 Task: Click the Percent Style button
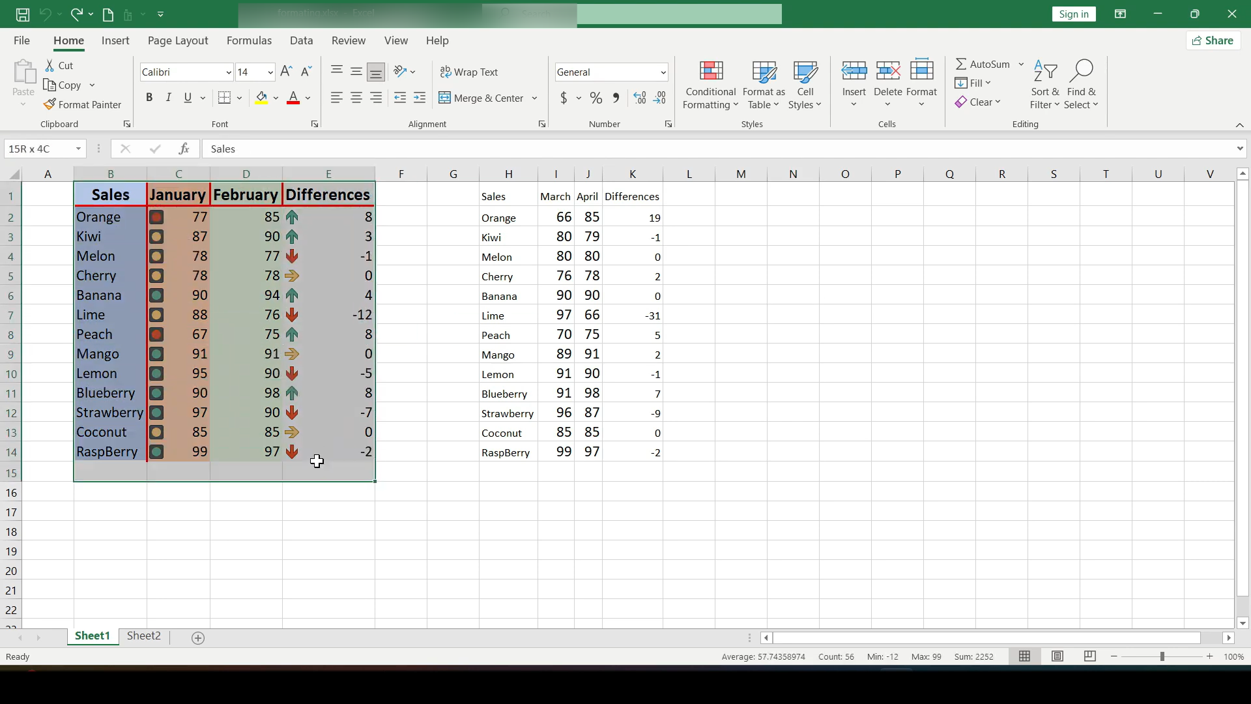596,98
